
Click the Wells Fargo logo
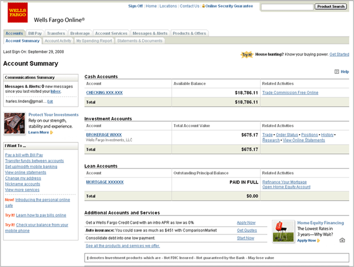[x=18, y=12]
